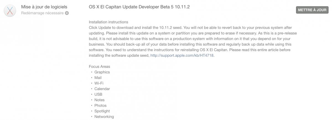Click the Wi-Fi focus area entry
The width and height of the screenshot is (332, 120).
point(99,83)
